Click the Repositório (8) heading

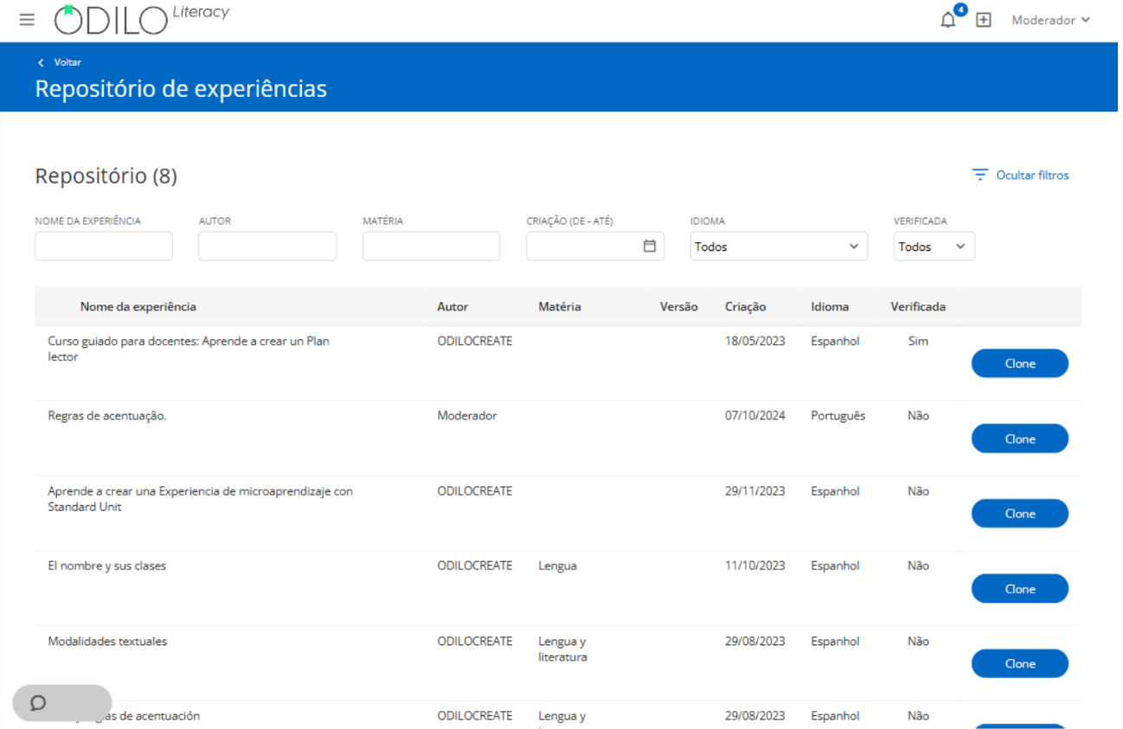106,176
